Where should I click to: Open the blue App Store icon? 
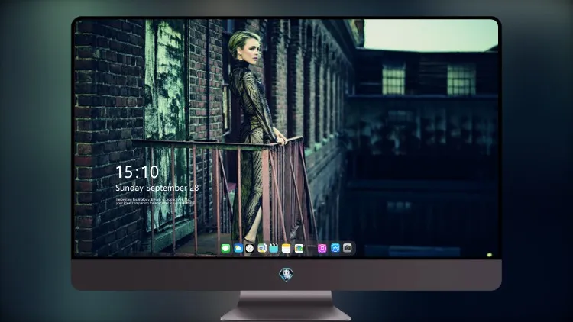pos(335,248)
